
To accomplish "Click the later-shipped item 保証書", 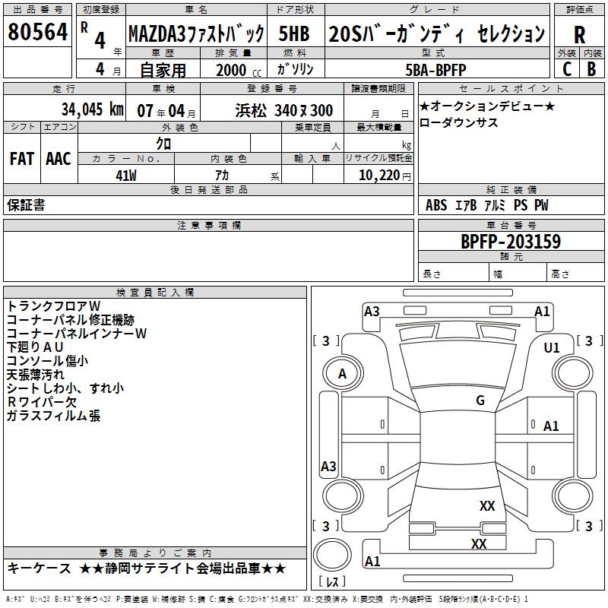I will (26, 205).
